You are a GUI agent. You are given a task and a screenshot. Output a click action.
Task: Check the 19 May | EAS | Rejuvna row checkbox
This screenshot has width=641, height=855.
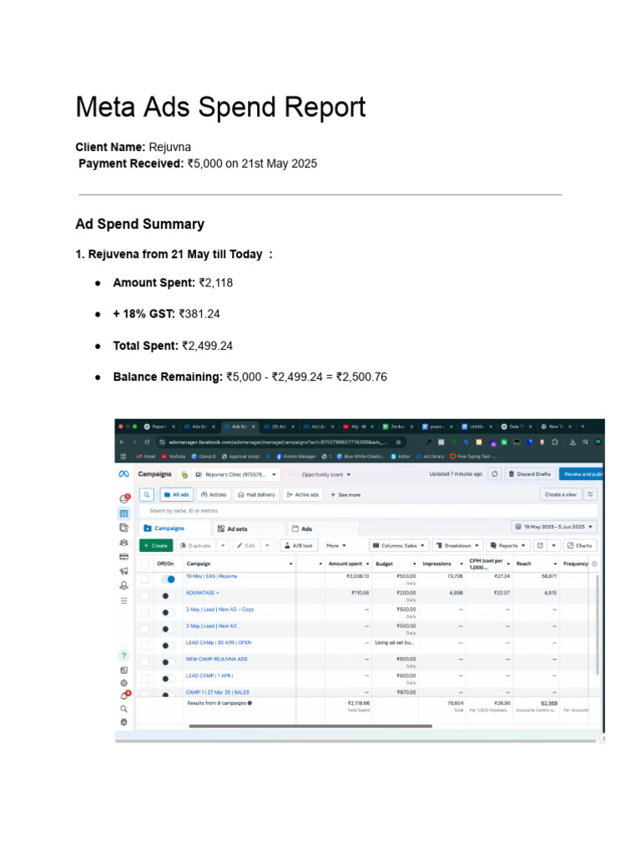pyautogui.click(x=145, y=579)
